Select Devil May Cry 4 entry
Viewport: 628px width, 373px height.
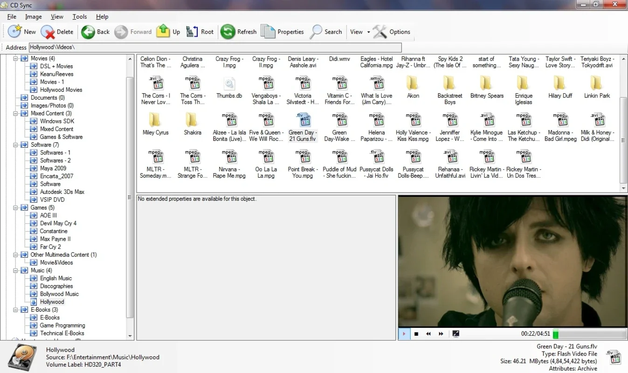point(58,223)
